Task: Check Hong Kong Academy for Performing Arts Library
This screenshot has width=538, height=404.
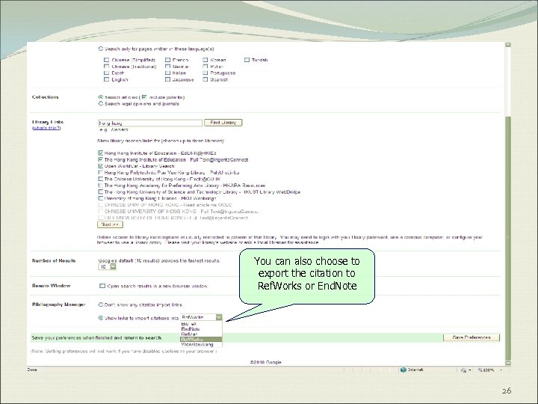Action: pos(101,186)
